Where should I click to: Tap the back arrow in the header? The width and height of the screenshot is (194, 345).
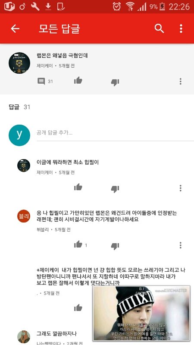[15, 28]
